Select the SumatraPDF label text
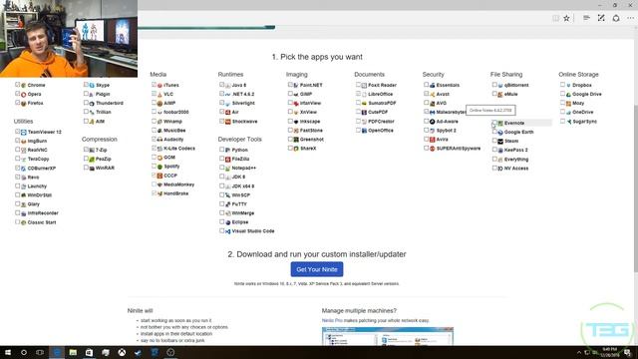Viewport: 638px width, 359px height. [382, 104]
